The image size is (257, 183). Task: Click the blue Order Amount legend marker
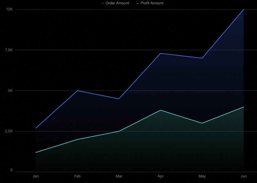pos(103,3)
